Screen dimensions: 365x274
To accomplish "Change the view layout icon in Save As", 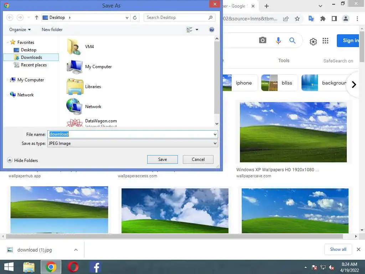I will (190, 30).
